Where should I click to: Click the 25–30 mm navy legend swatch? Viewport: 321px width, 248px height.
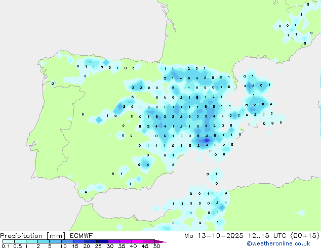(102, 241)
